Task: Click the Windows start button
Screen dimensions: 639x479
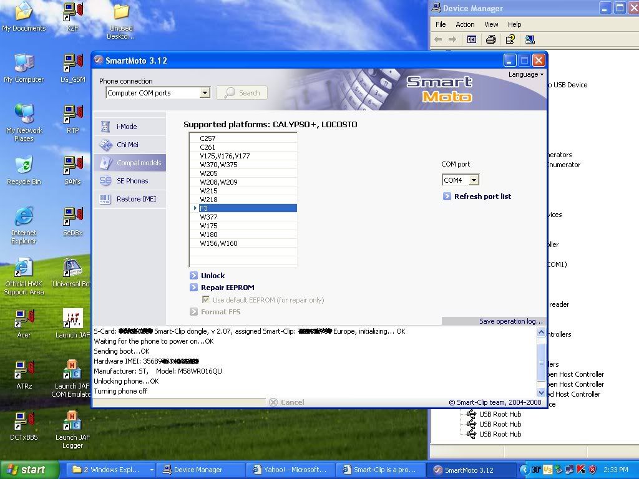Action: (30, 470)
